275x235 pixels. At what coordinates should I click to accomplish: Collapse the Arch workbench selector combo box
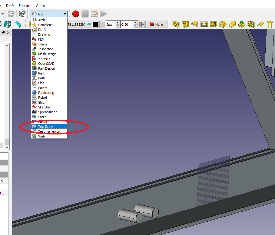(x=49, y=14)
